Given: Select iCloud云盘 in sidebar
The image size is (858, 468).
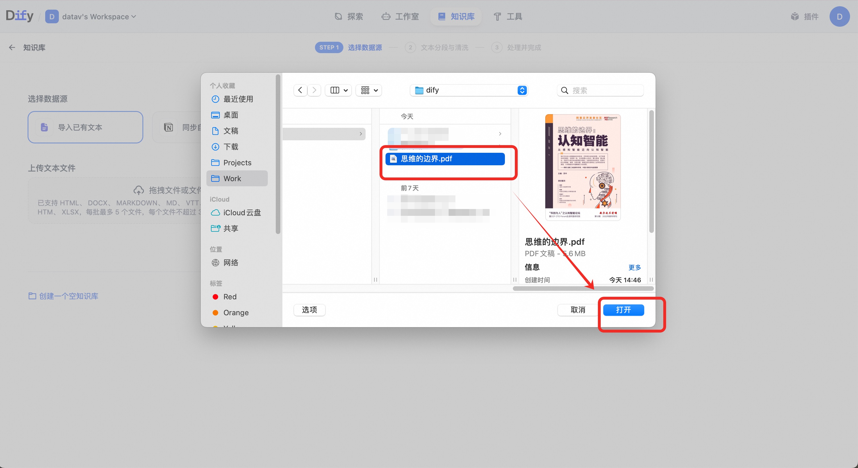Looking at the screenshot, I should click(x=241, y=212).
